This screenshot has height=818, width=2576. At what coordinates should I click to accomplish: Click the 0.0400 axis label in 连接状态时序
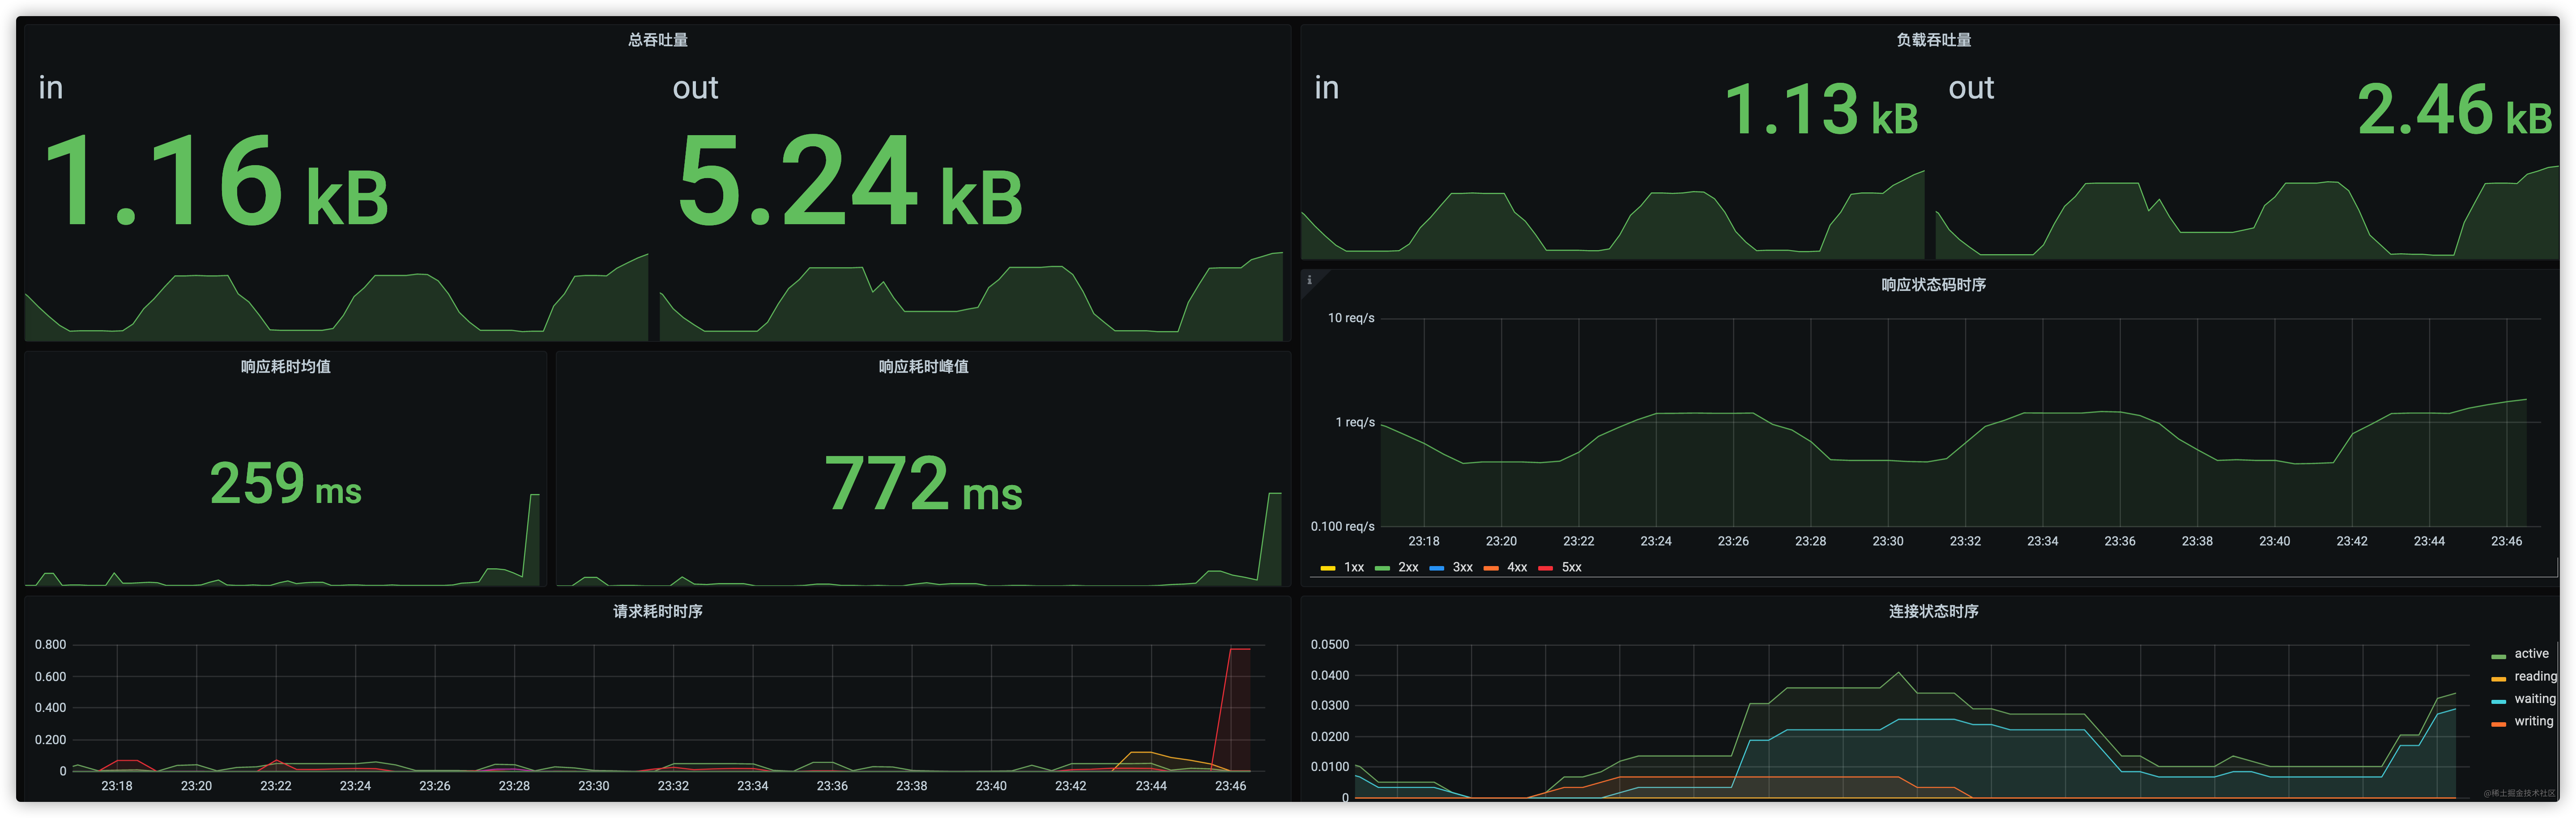(1329, 675)
